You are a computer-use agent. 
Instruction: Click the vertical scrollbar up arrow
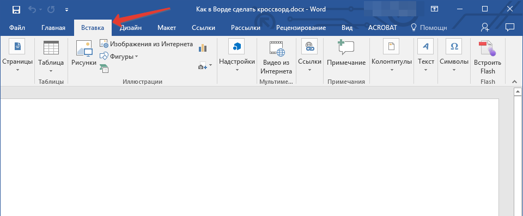[518, 91]
